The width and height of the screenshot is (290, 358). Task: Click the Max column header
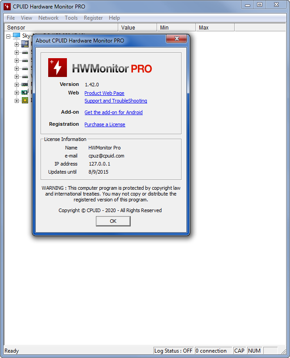[215, 27]
